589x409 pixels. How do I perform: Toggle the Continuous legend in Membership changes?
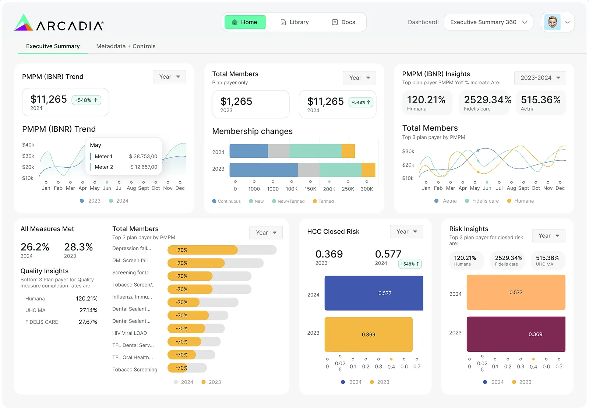(x=226, y=201)
